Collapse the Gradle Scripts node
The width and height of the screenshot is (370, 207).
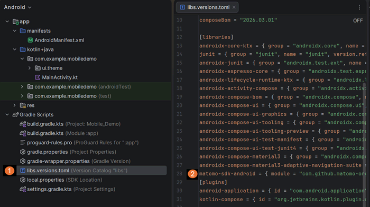click(x=7, y=114)
